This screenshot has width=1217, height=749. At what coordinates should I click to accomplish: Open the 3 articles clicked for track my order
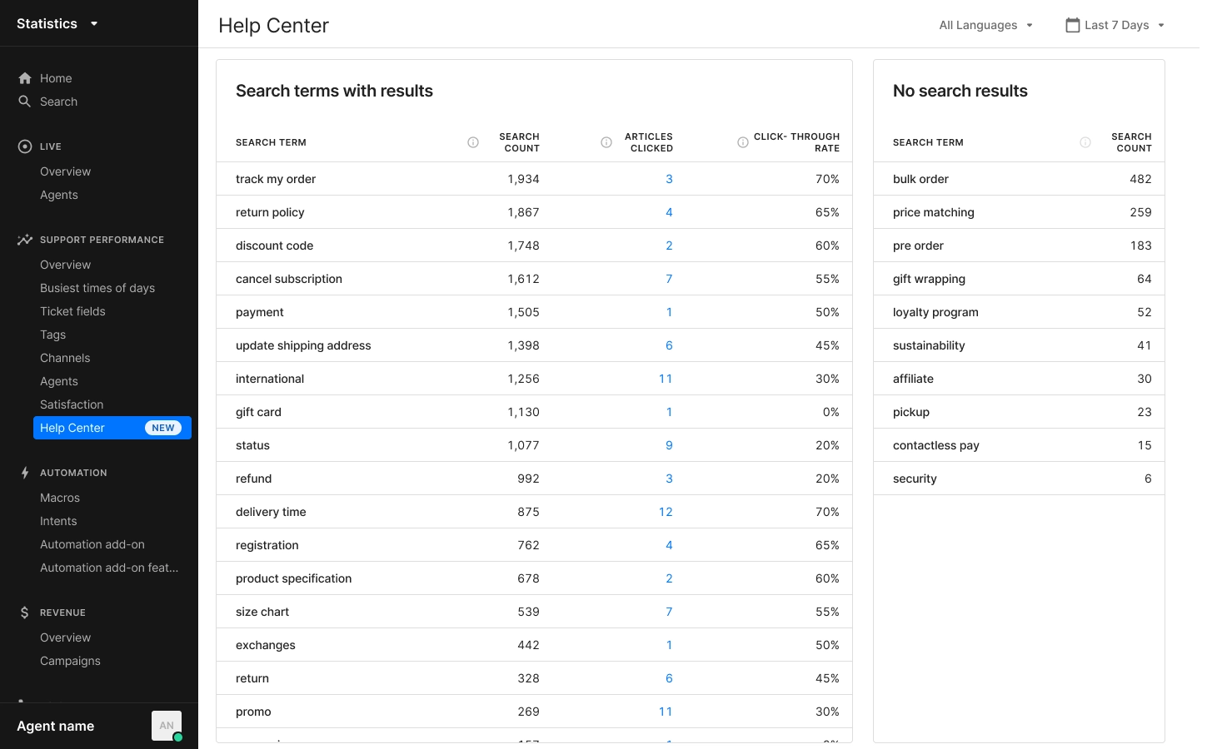click(x=669, y=178)
